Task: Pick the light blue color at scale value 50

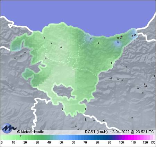Action: pyautogui.click(x=61, y=138)
